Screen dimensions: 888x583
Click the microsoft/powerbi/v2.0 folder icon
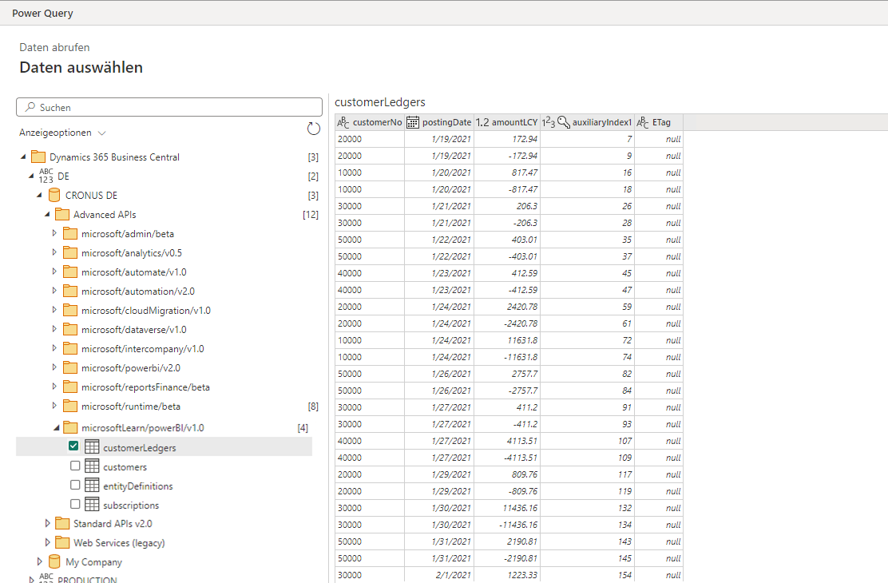pyautogui.click(x=70, y=367)
